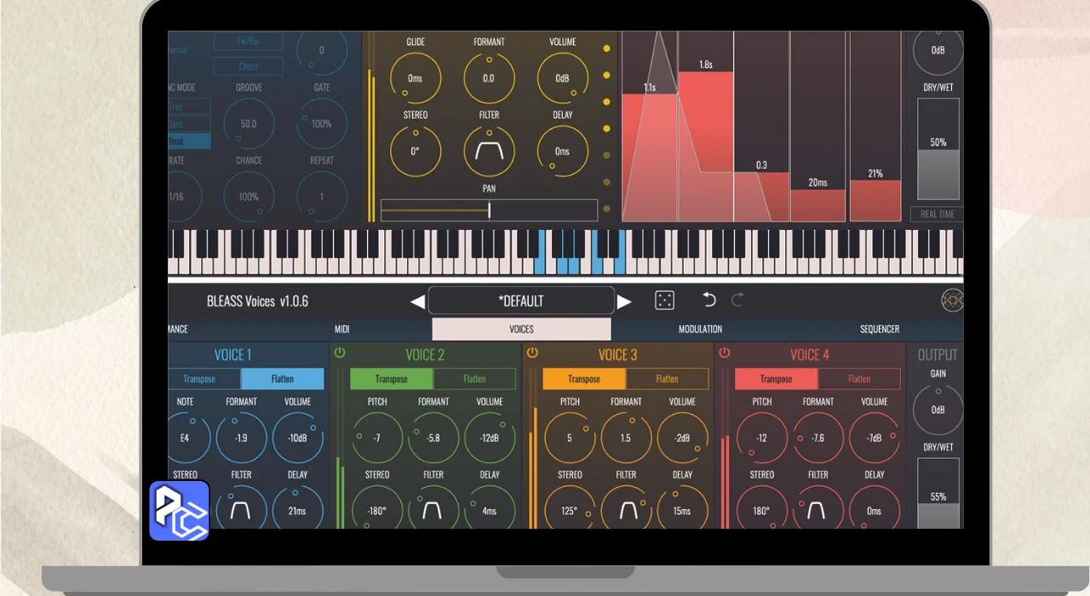Select Transpose mode for Voice 3
This screenshot has height=596, width=1090.
(x=584, y=379)
